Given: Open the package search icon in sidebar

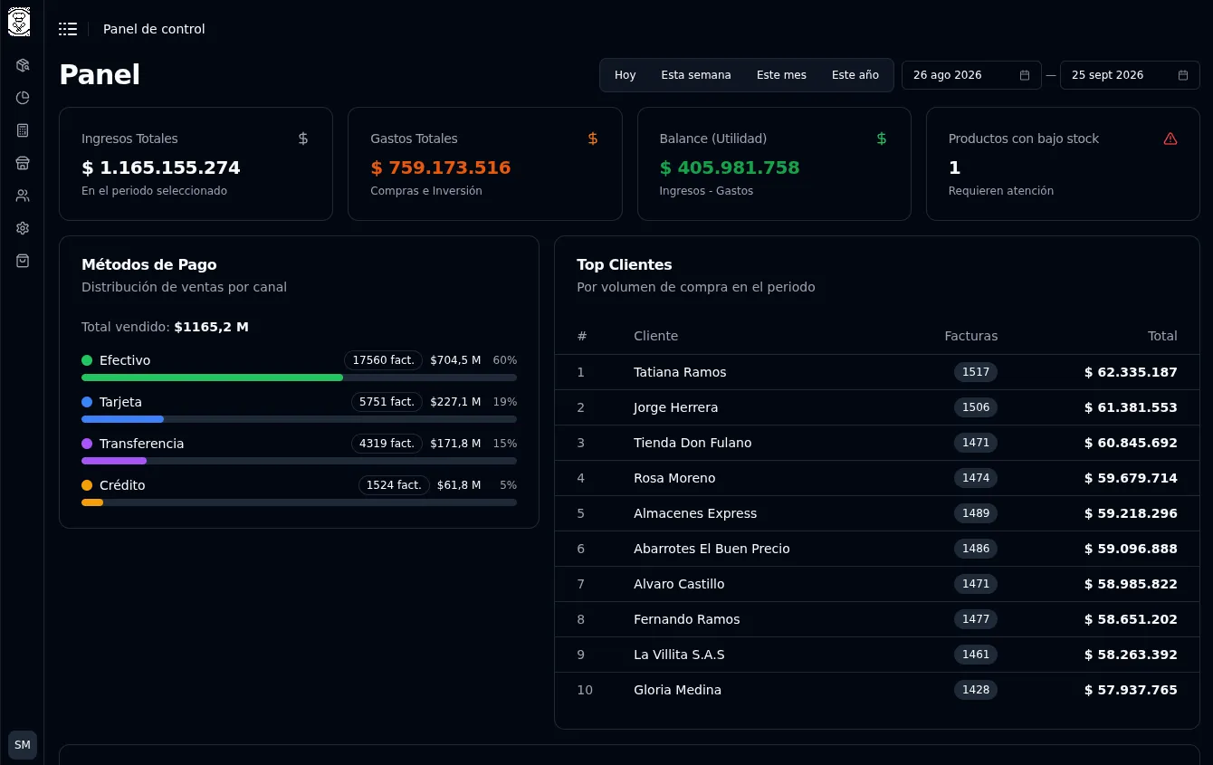Looking at the screenshot, I should 23,65.
